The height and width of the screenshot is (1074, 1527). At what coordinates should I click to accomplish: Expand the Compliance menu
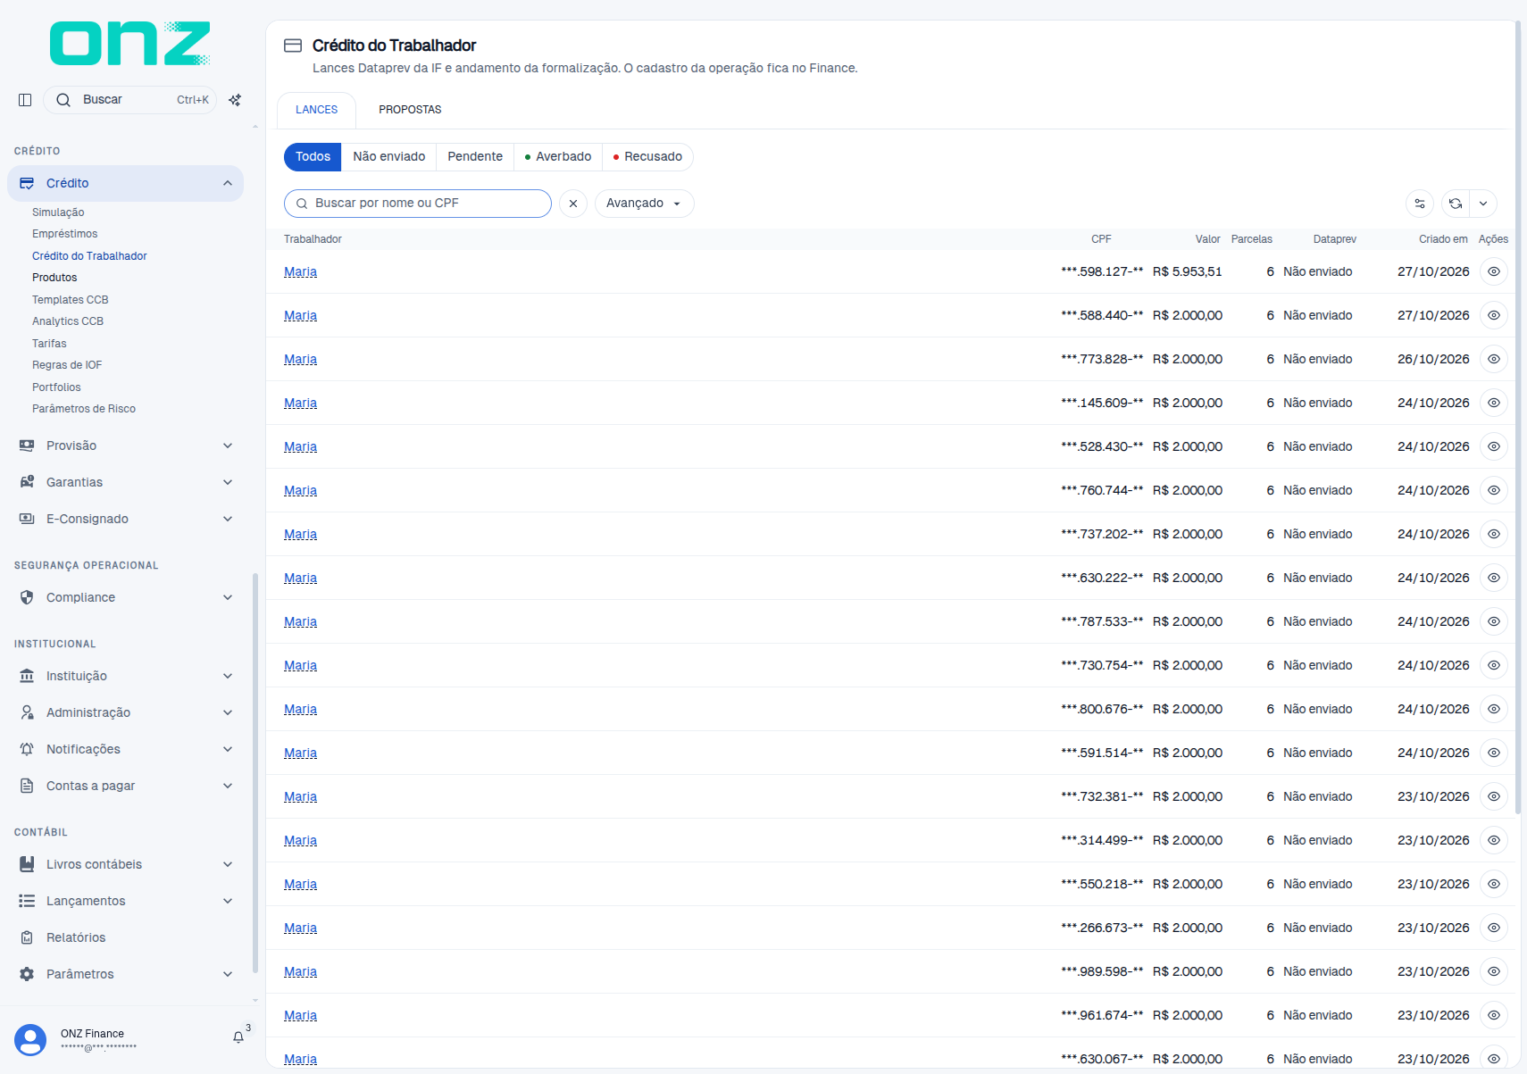tap(125, 597)
